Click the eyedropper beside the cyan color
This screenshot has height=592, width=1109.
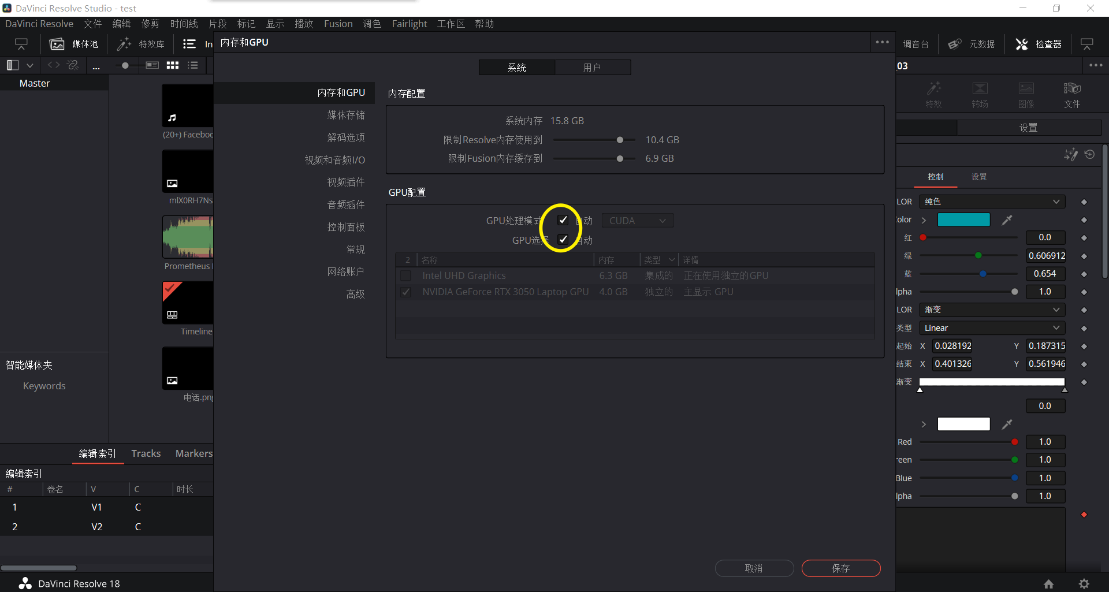(1007, 220)
